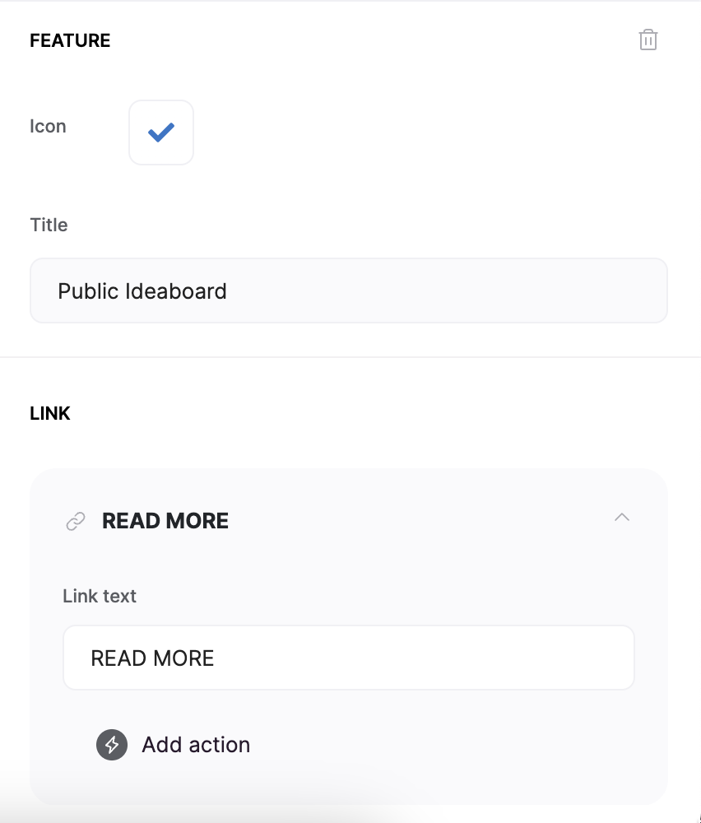Click the READ MORE heading
The image size is (701, 823).
(165, 520)
